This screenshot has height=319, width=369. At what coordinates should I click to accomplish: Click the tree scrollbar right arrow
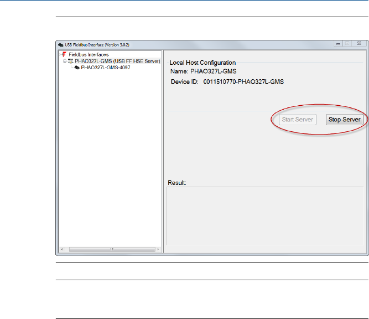[x=158, y=249]
